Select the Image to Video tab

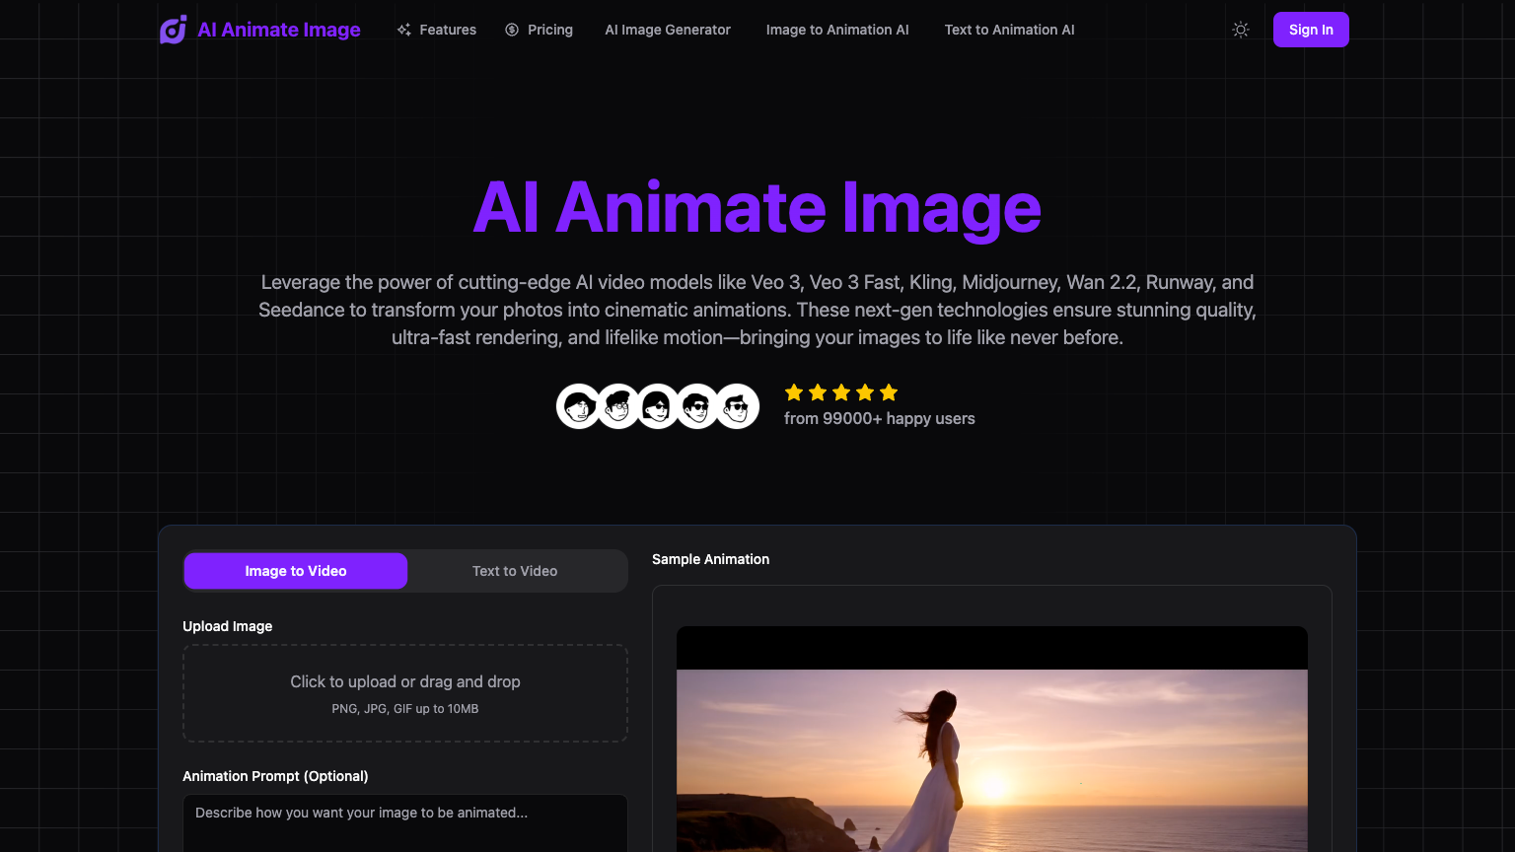295,571
